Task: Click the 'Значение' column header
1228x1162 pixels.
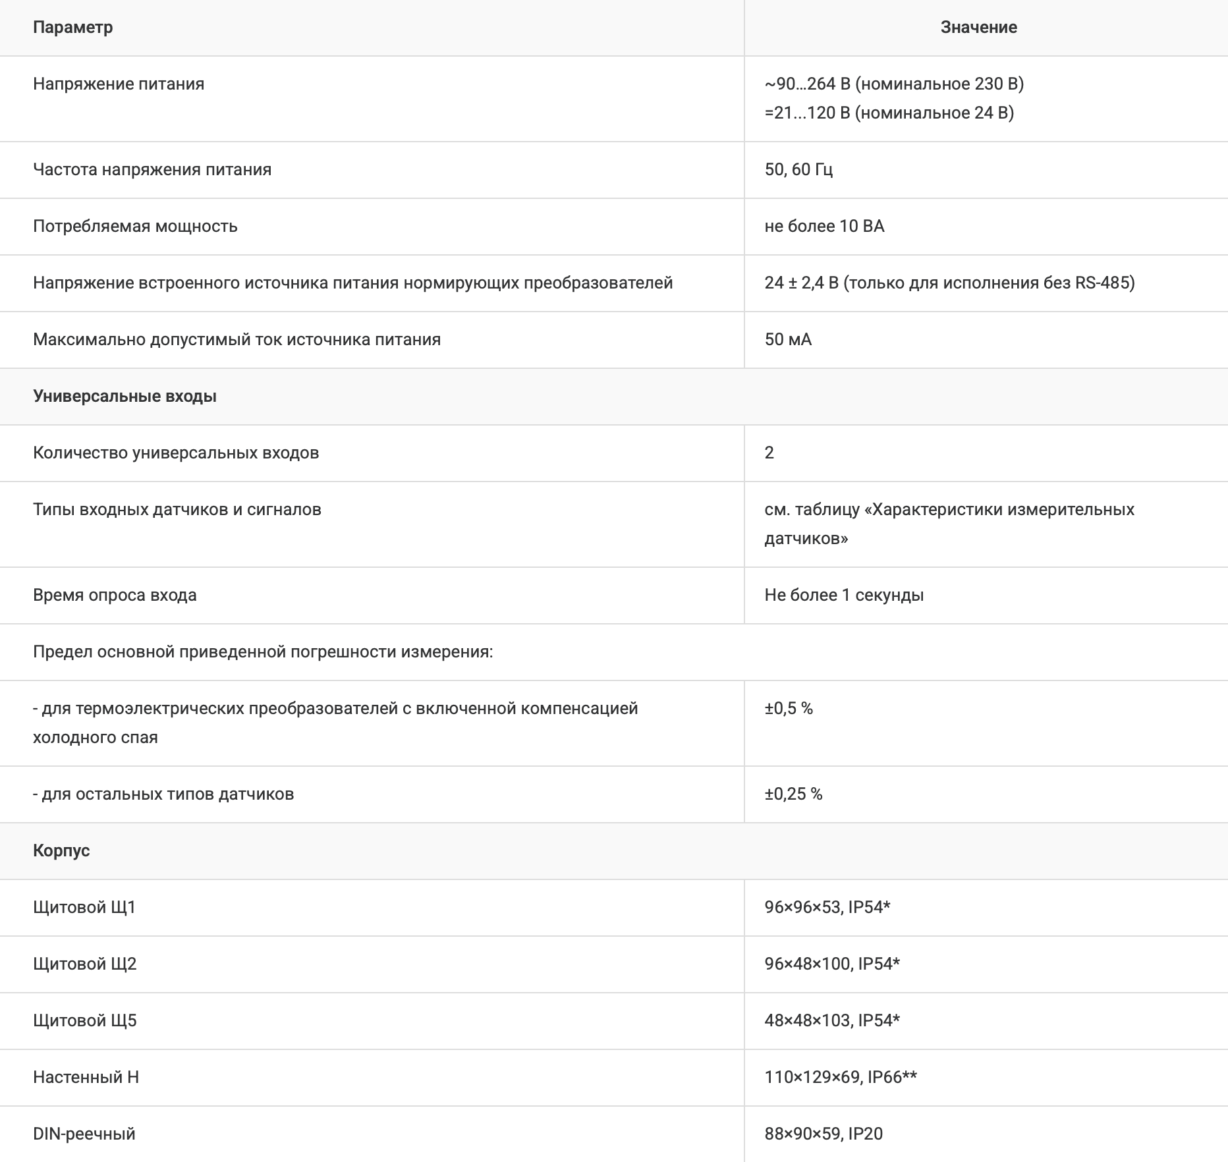Action: click(978, 28)
